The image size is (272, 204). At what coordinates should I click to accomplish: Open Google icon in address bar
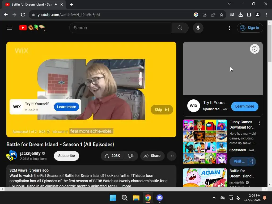pyautogui.click(x=196, y=15)
